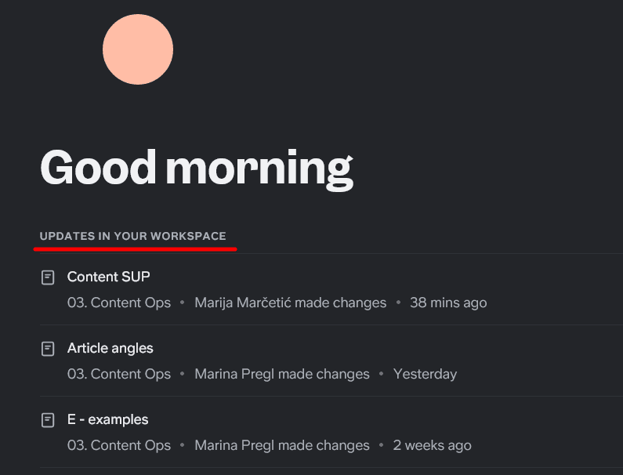
Task: Click the document icon for E - examples
Action: click(48, 419)
